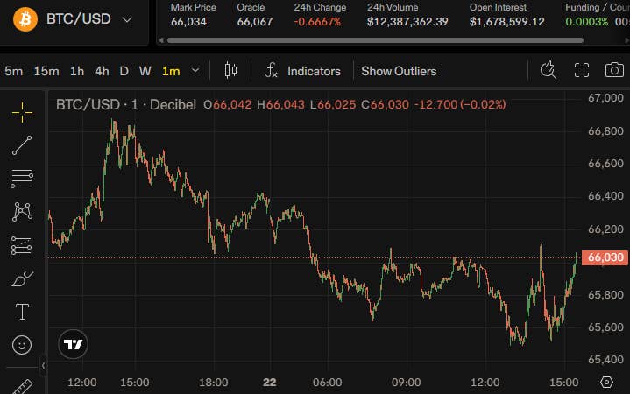Select the crosshair cursor tool

(x=22, y=112)
